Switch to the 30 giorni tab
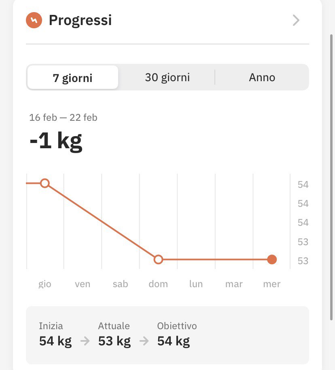This screenshot has height=370, width=335. pos(167,77)
